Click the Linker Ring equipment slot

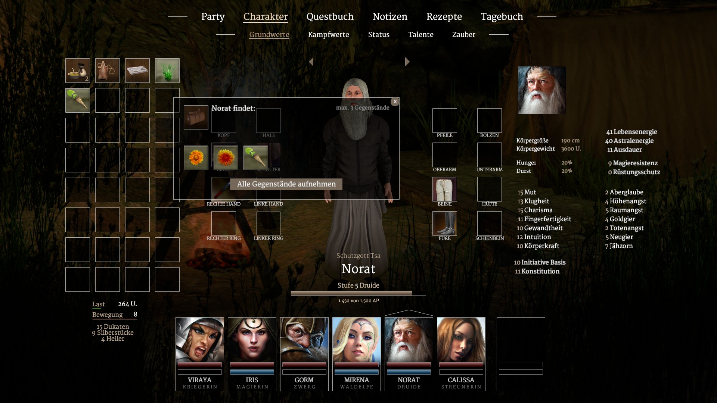pos(269,224)
